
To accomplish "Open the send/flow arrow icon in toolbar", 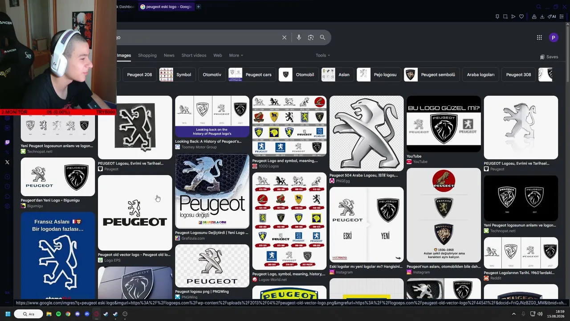I will [513, 16].
